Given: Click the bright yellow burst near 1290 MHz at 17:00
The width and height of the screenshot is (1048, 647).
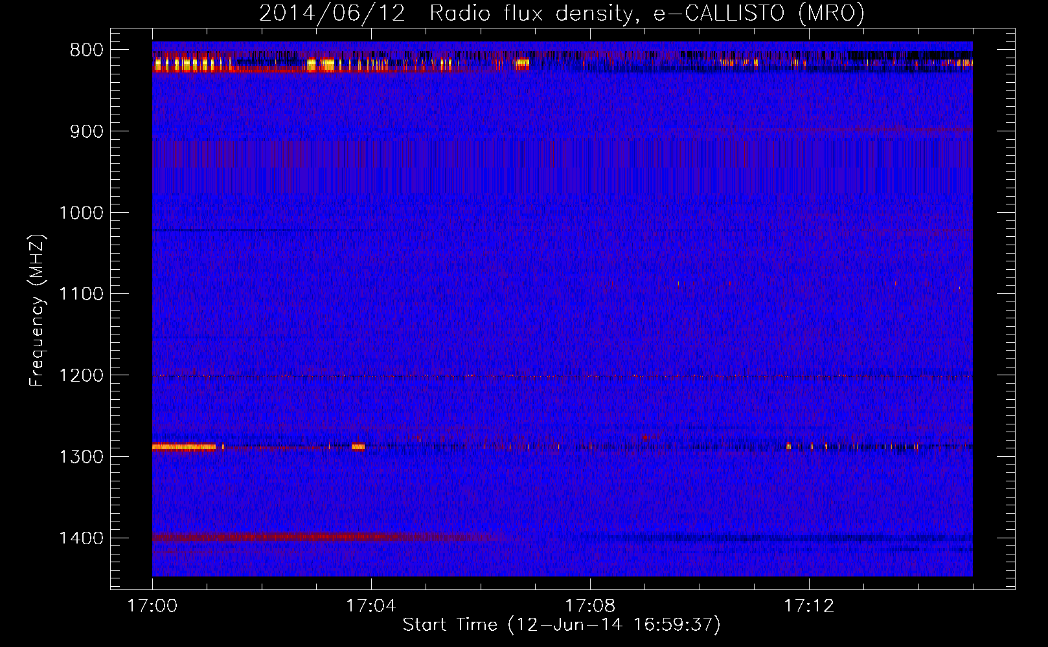Looking at the screenshot, I should 184,446.
